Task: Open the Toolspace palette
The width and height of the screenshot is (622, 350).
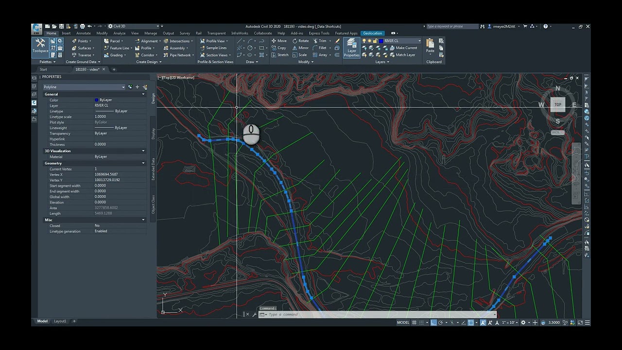Action: 40,46
